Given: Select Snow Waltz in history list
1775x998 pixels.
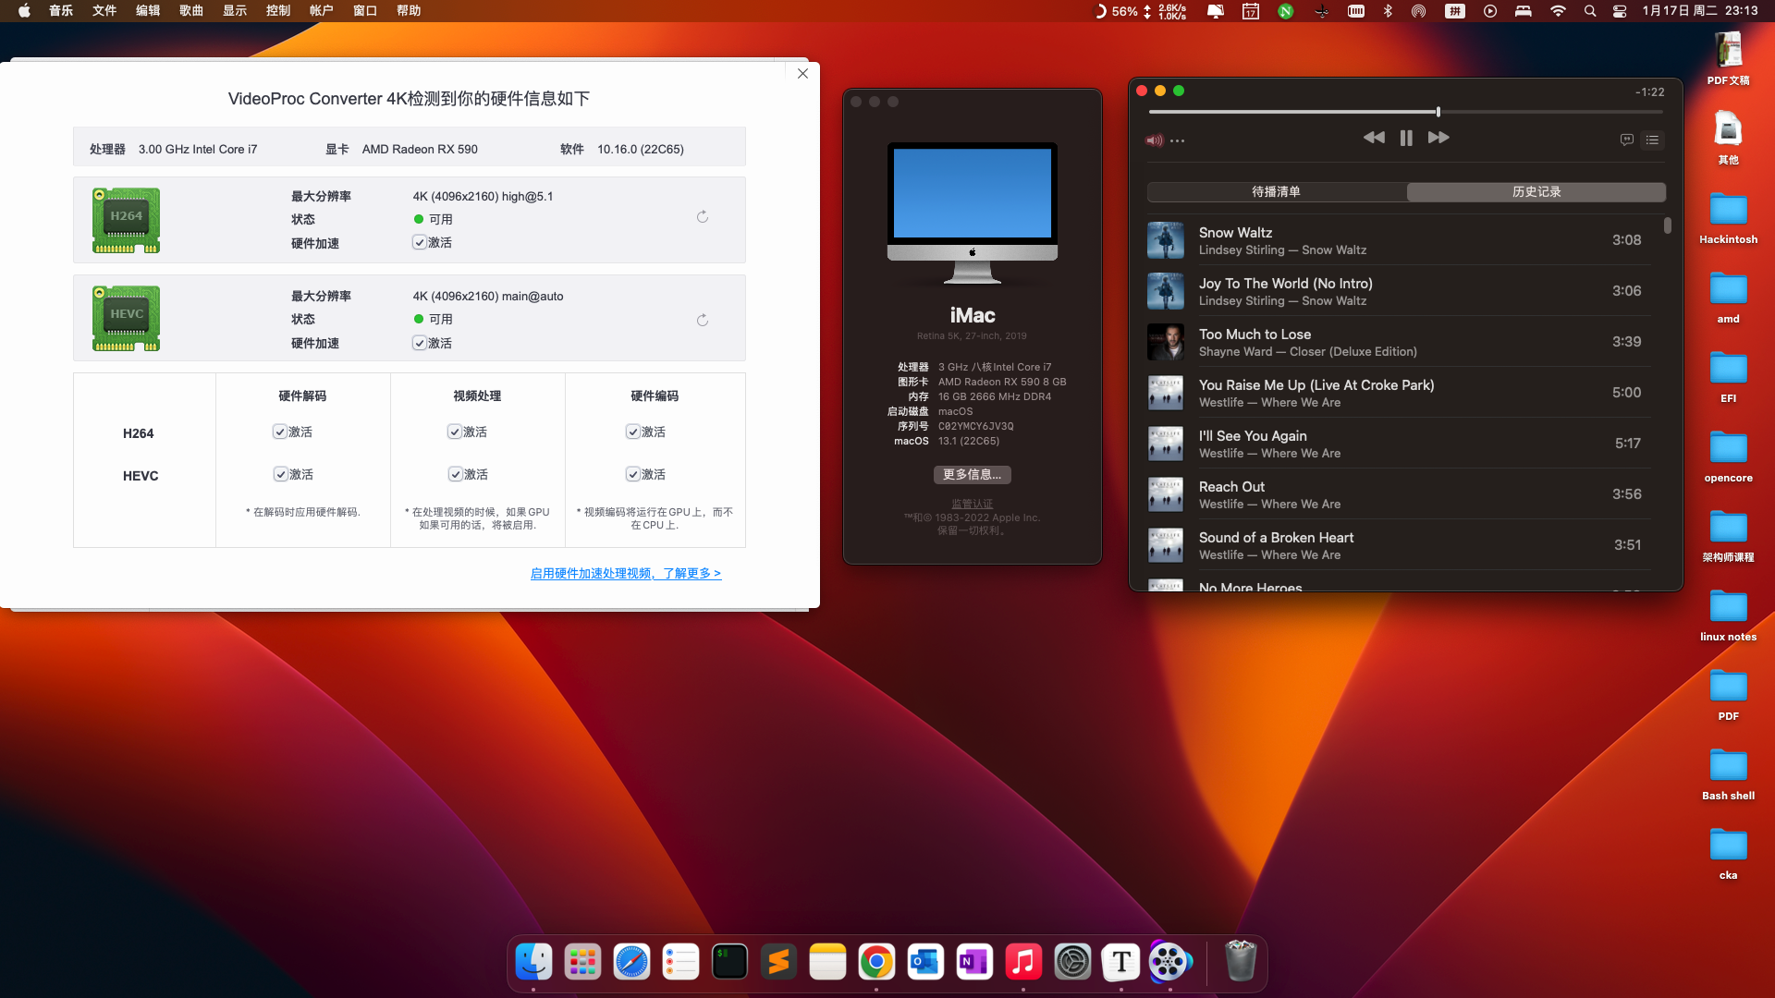Looking at the screenshot, I should [x=1397, y=240].
